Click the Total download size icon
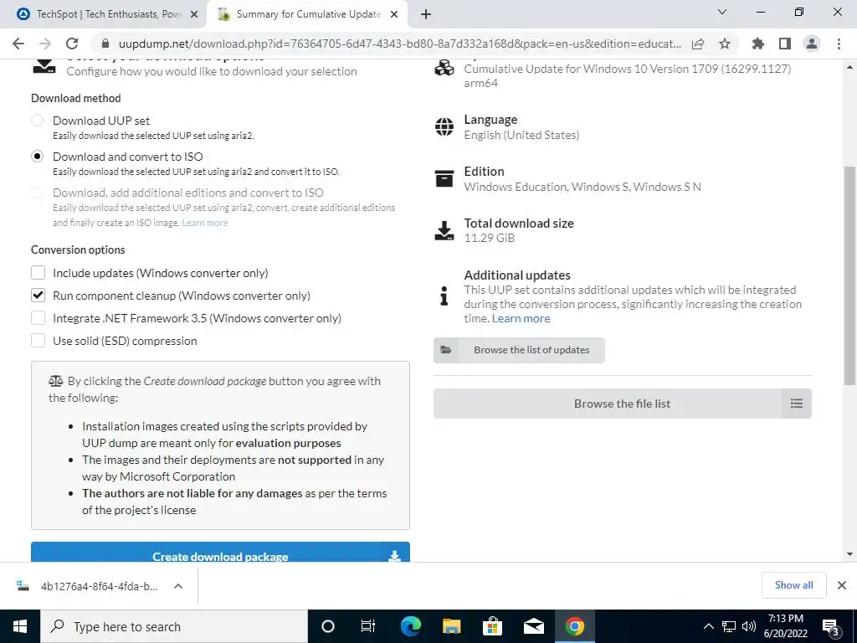Image resolution: width=857 pixels, height=643 pixels. 444,231
